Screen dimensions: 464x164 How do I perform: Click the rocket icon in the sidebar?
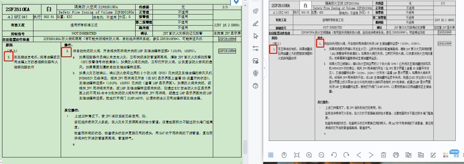pyautogui.click(x=256, y=11)
